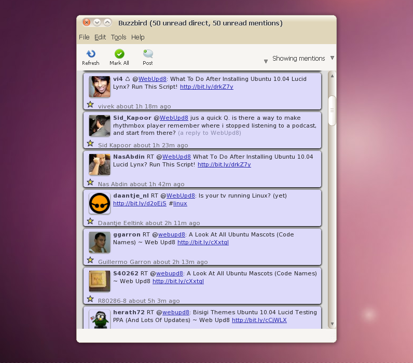Open the Tools menu
This screenshot has height=363, width=413.
pyautogui.click(x=118, y=37)
